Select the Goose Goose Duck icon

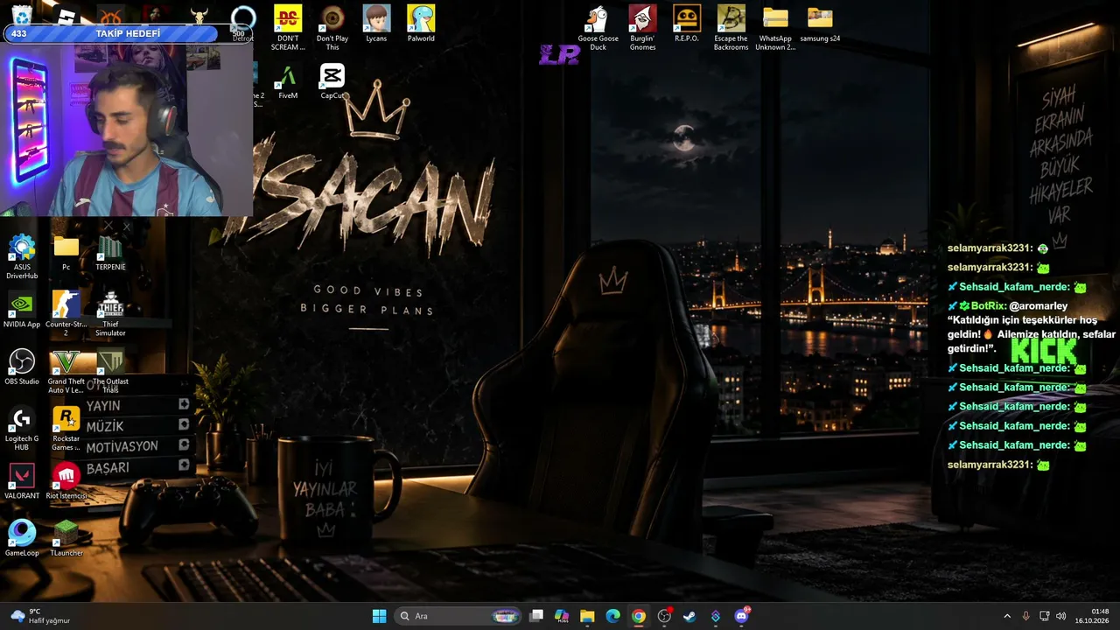pos(598,27)
